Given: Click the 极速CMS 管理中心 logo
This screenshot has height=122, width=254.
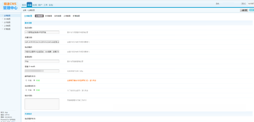Looking at the screenshot, I should (x=10, y=6).
